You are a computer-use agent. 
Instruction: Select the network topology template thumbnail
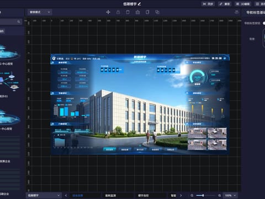(x=9, y=81)
